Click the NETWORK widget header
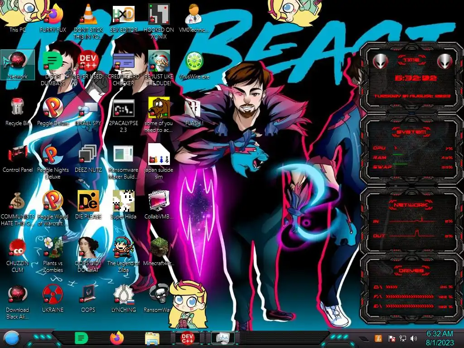This screenshot has width=464, height=348. coord(411,204)
